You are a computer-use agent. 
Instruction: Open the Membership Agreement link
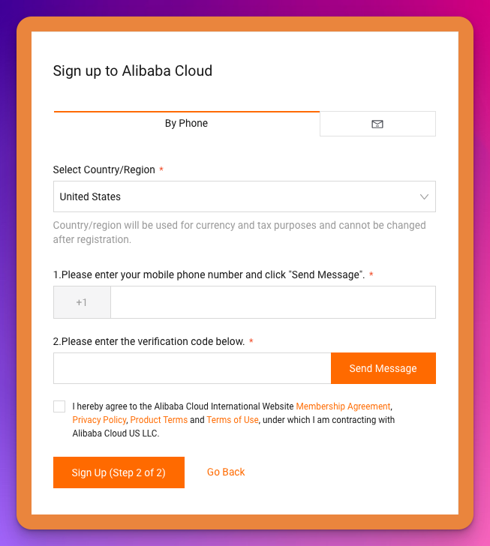click(343, 406)
